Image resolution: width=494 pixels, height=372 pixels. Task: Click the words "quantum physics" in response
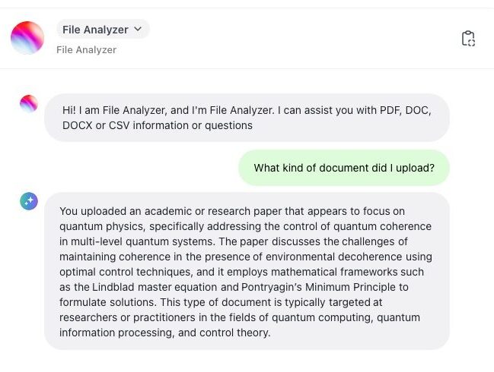click(99, 226)
